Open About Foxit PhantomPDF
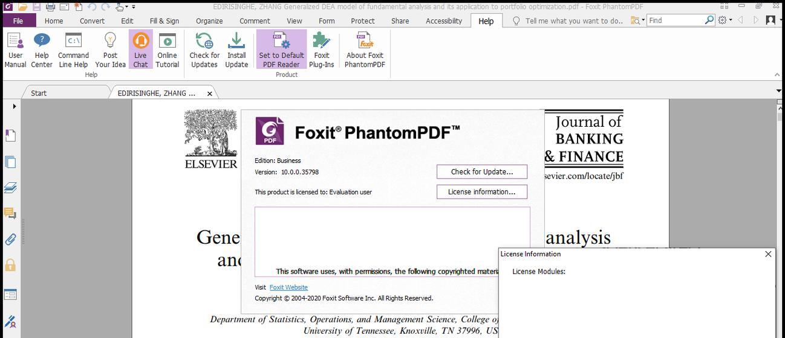 pos(365,50)
